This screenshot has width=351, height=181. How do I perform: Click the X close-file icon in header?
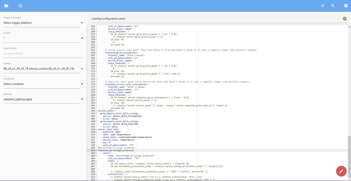point(323,6)
